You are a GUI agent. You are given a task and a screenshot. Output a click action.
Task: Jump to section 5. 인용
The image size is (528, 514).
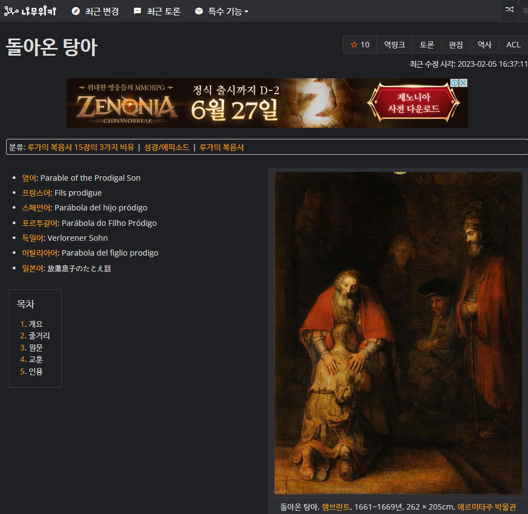[x=31, y=371]
